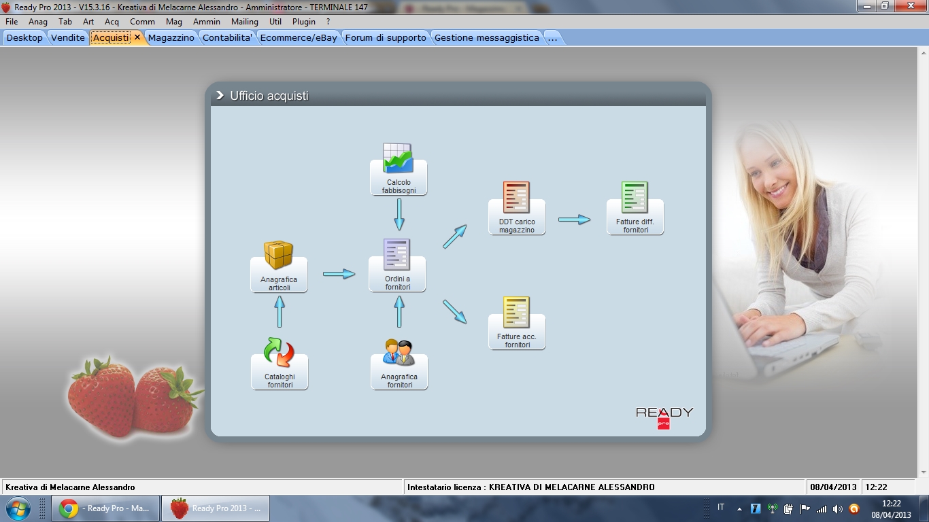929x522 pixels.
Task: Open the Mag menu
Action: tap(174, 21)
